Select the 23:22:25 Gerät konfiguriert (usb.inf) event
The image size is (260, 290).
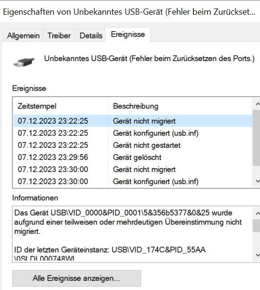point(133,133)
